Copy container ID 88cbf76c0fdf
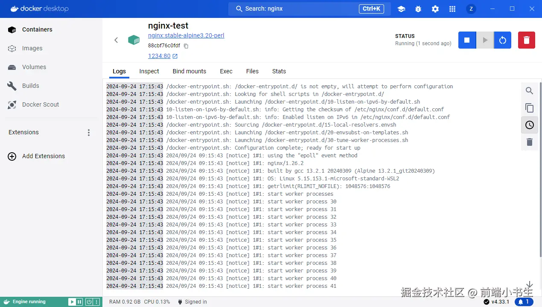Image resolution: width=542 pixels, height=307 pixels. coord(186,46)
